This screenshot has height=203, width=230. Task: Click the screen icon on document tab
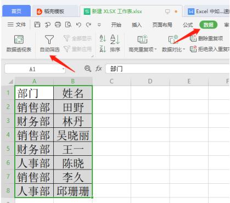pyautogui.click(x=167, y=12)
